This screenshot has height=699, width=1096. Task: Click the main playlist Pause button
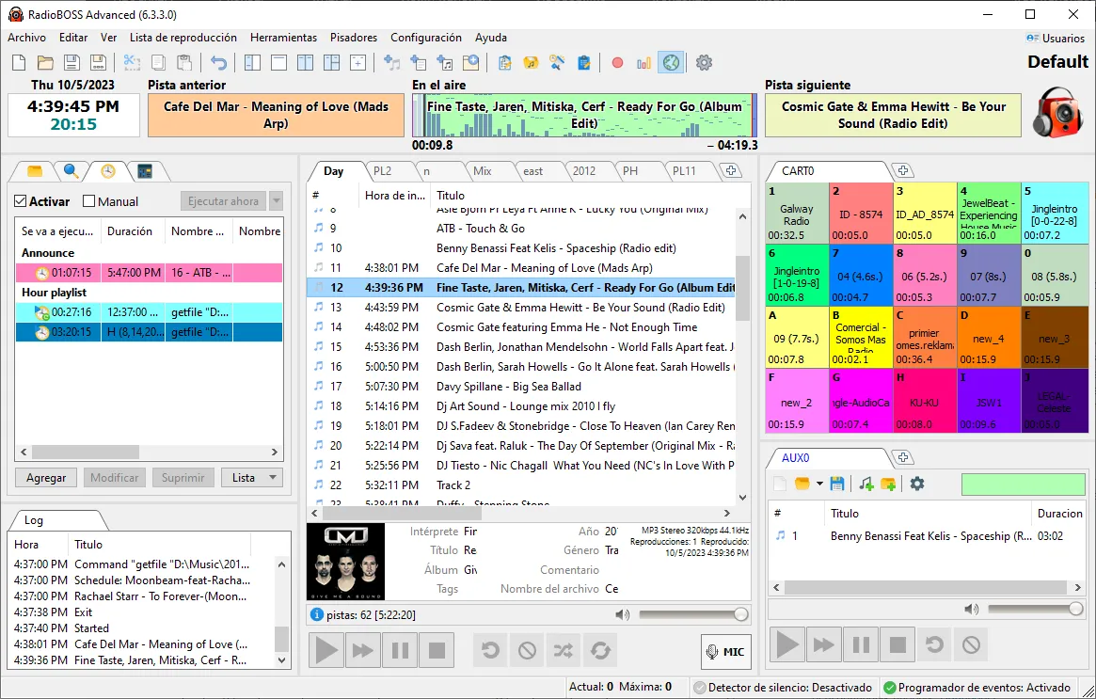point(400,651)
